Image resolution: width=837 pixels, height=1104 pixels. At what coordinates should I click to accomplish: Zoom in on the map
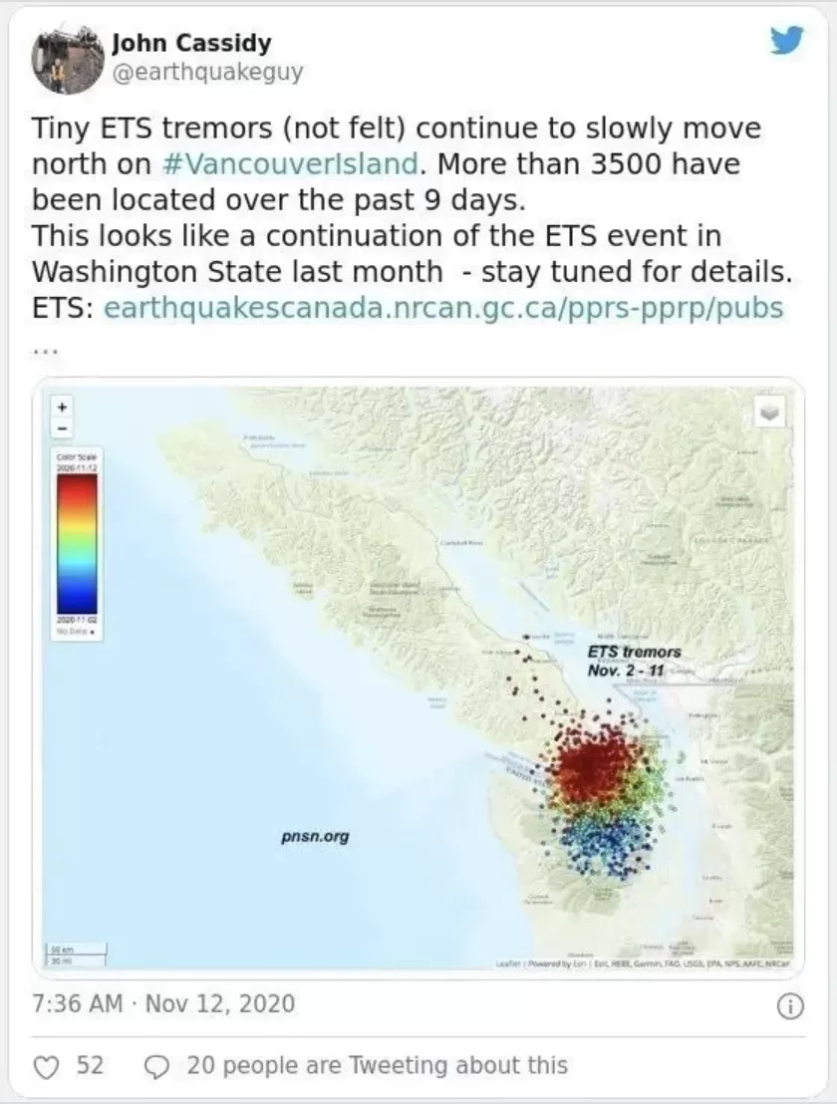(x=62, y=407)
